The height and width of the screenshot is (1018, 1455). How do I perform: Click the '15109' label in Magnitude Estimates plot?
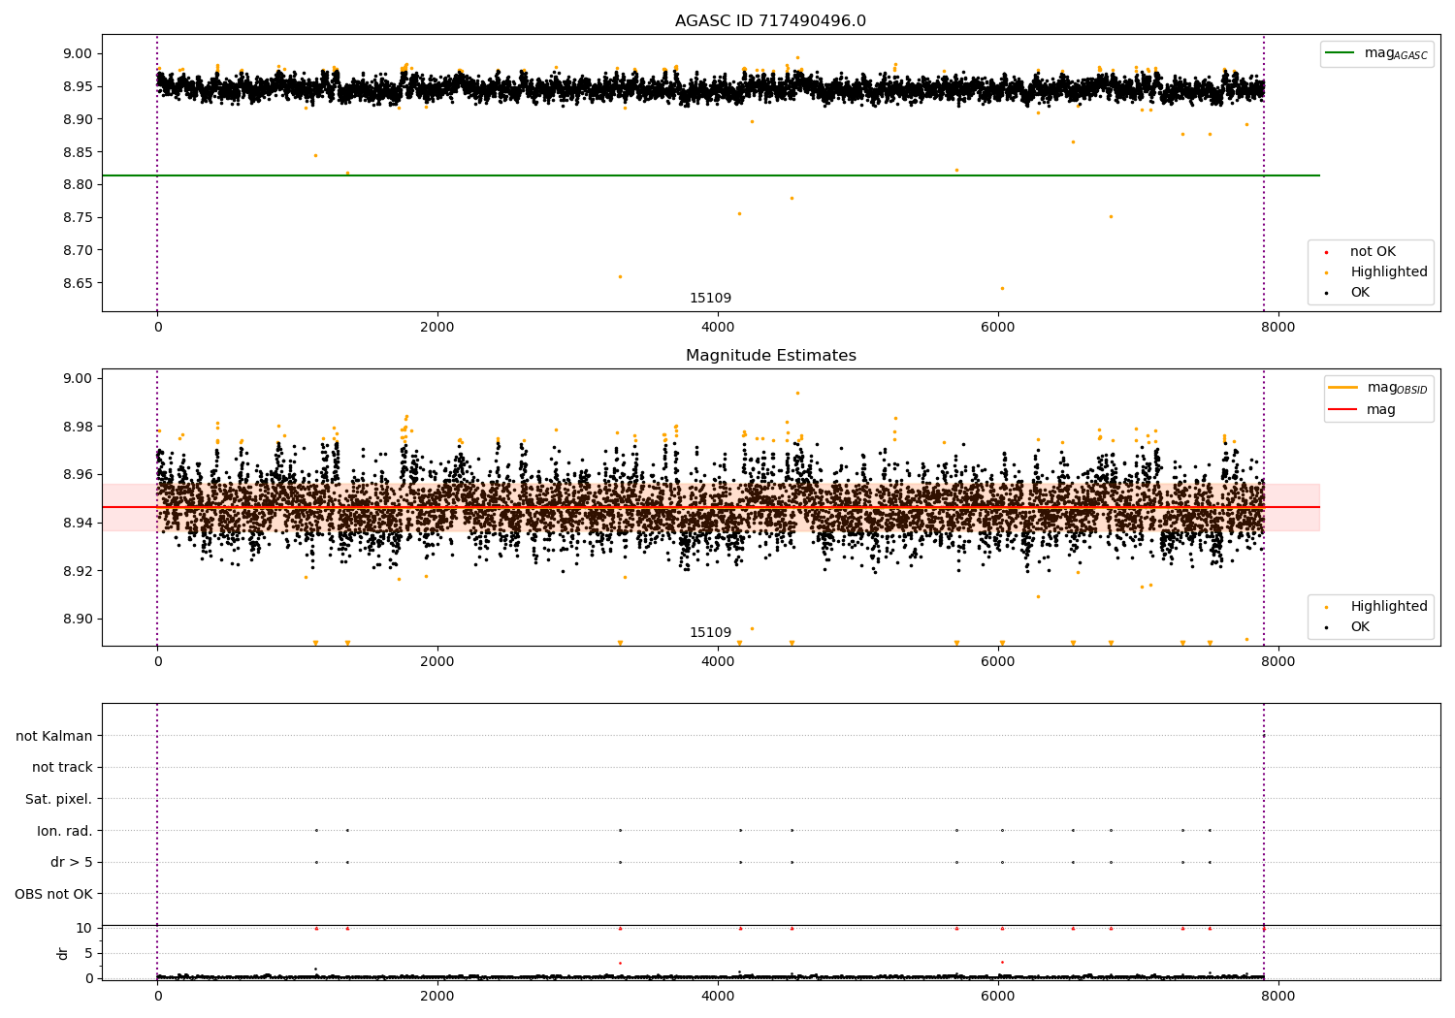click(x=710, y=633)
